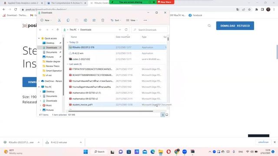Click the Show all downloads button
Screen dimensions: 278x156
coord(263,142)
